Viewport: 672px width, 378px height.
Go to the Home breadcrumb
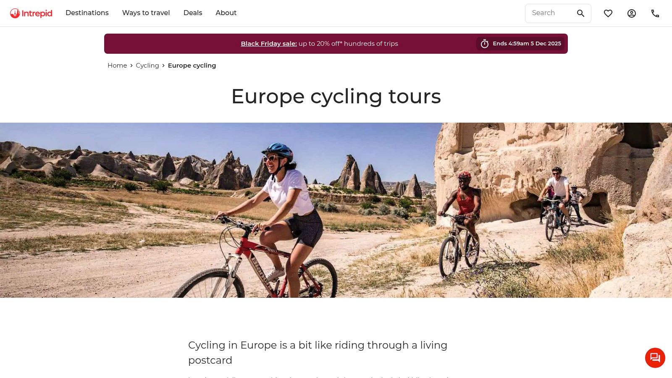coord(117,66)
